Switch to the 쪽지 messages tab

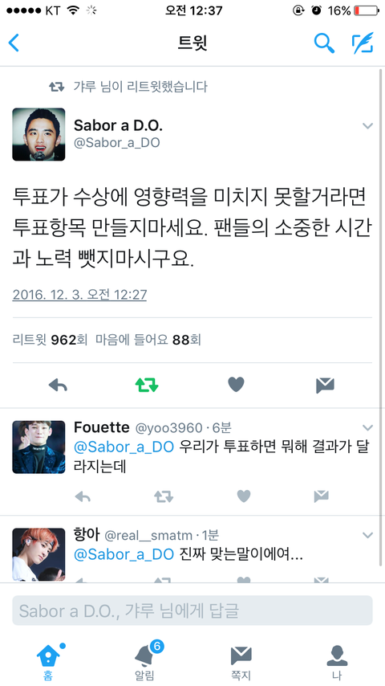241,662
